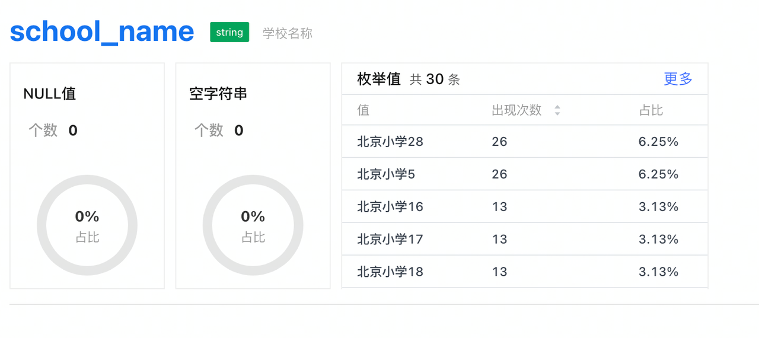Viewport: 759px width, 338px height.
Task: Click the NULL值 card heading
Action: tap(50, 94)
